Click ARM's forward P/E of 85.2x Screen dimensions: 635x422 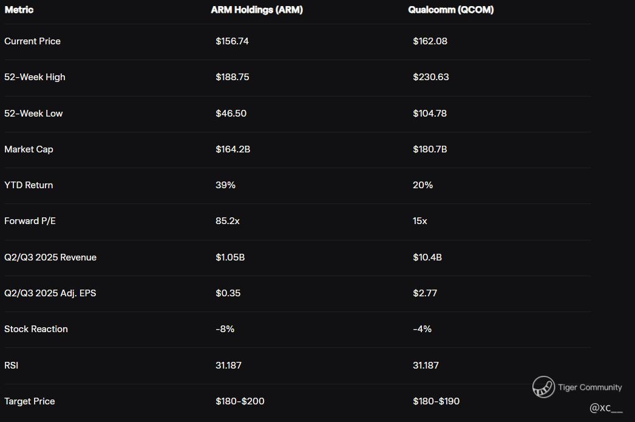(228, 221)
